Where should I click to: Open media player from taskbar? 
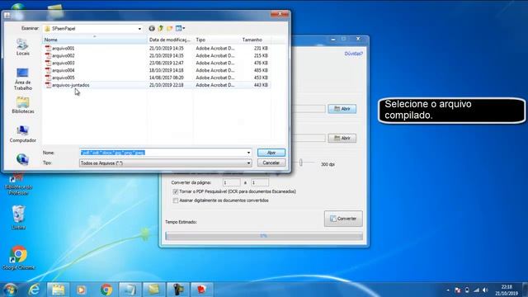81,290
